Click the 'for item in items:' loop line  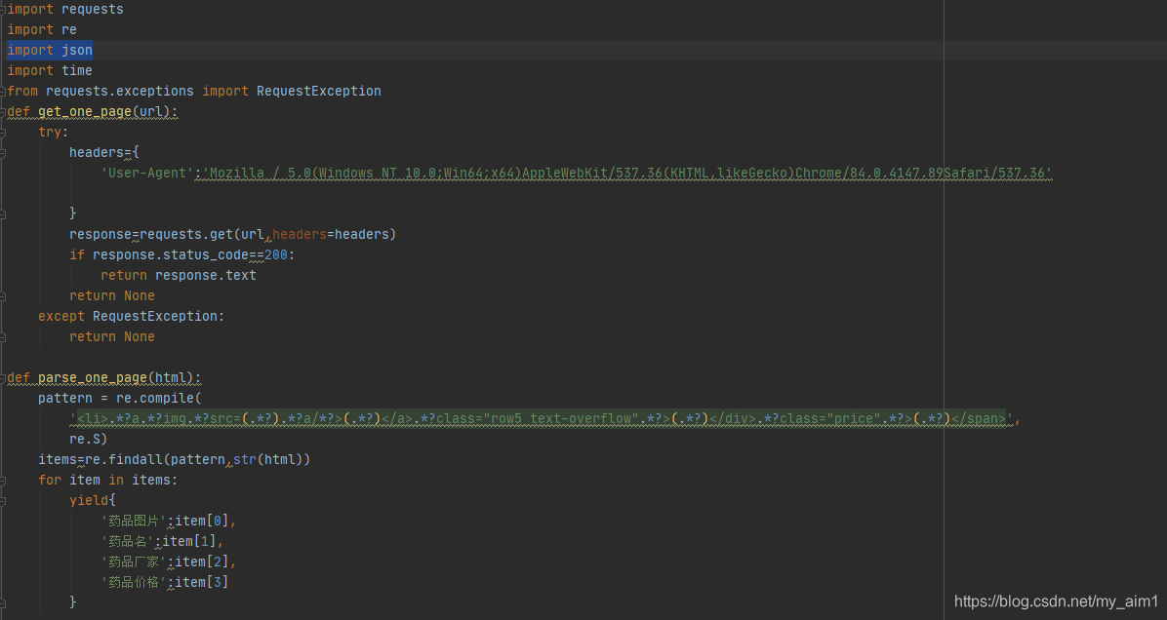107,479
